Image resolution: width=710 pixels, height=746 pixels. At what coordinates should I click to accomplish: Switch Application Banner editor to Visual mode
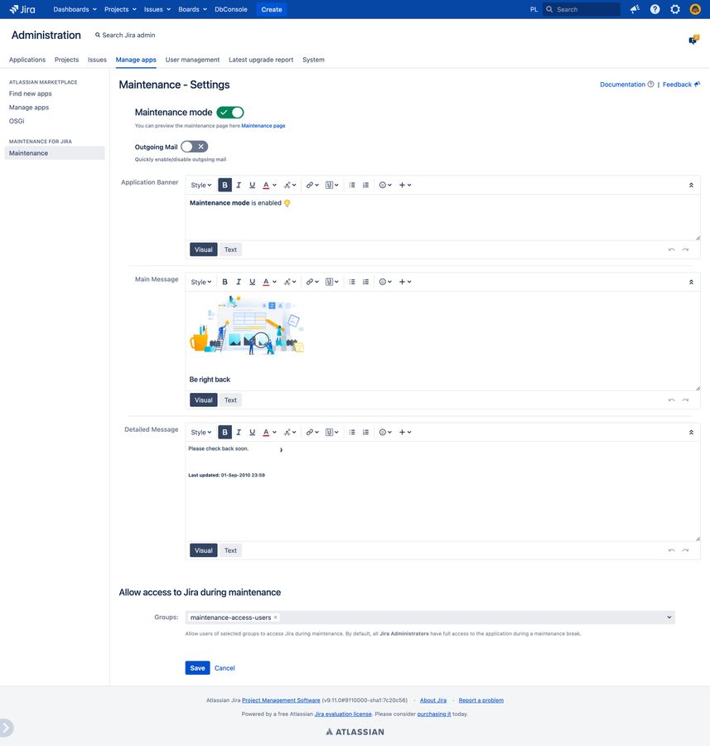click(x=204, y=249)
